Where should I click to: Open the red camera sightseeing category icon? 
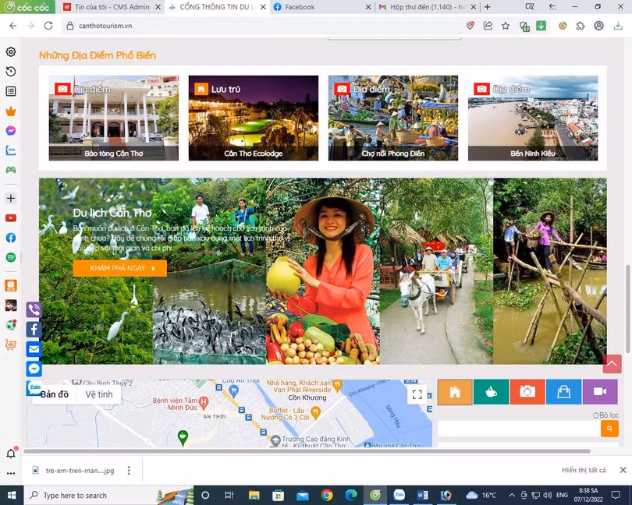tap(527, 392)
